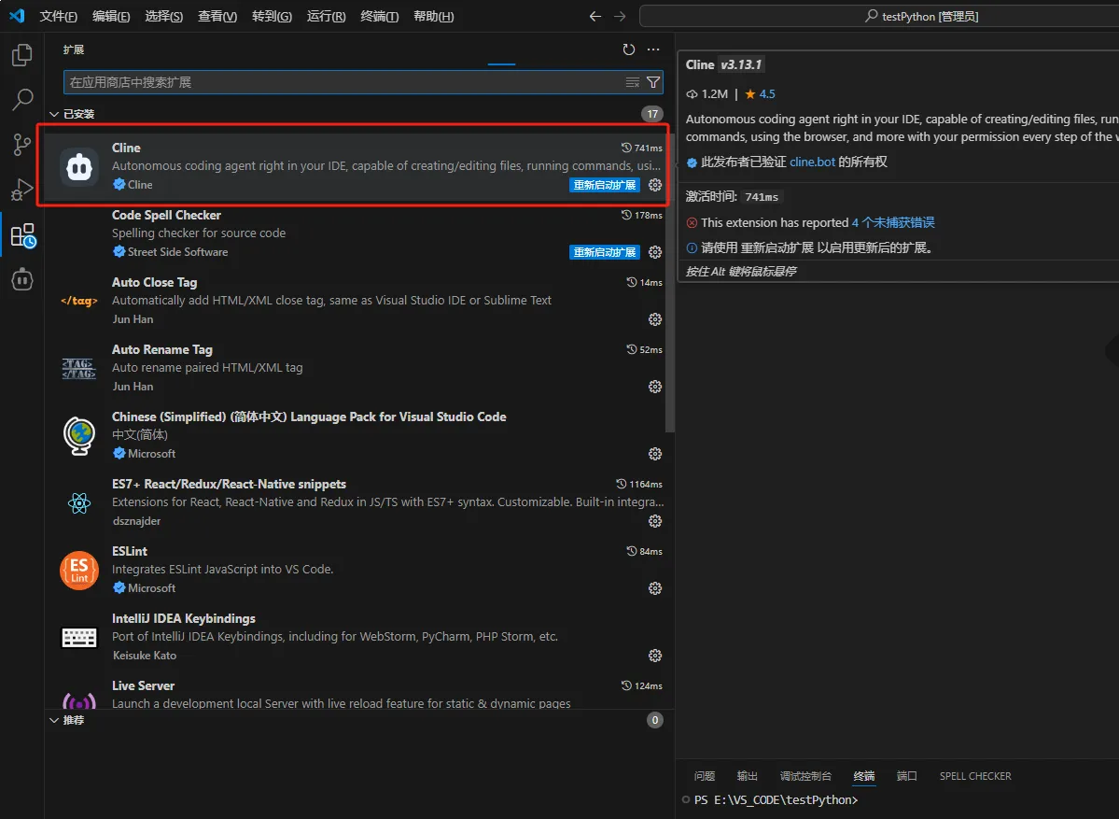Viewport: 1119px width, 819px height.
Task: Go forward with the right arrow
Action: 620,16
